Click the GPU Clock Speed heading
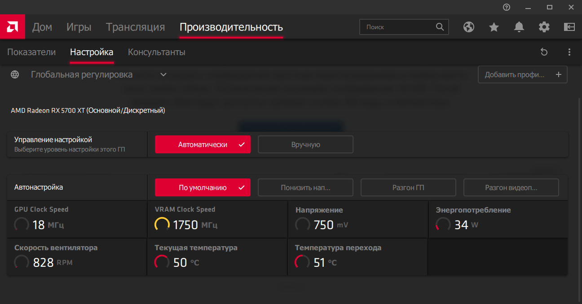The height and width of the screenshot is (304, 582). 41,209
